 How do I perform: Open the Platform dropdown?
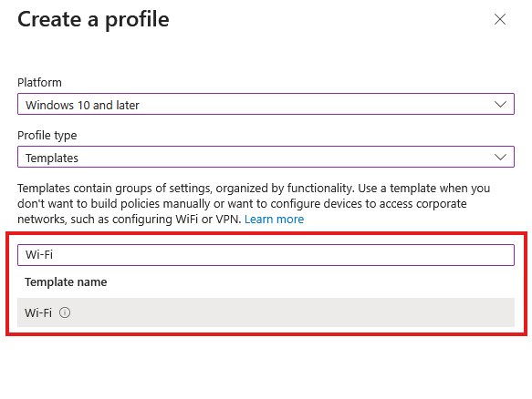(x=266, y=104)
